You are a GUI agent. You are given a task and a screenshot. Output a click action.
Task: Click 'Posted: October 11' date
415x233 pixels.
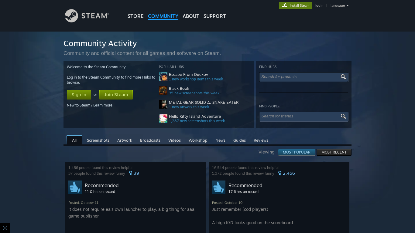[x=83, y=203]
